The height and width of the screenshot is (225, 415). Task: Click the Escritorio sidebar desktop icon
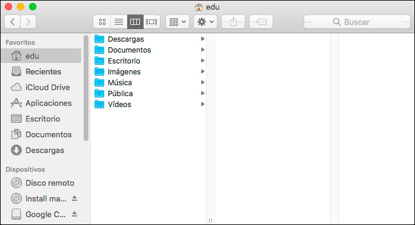(16, 119)
